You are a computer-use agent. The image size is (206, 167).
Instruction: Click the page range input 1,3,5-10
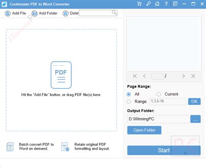(x=168, y=101)
